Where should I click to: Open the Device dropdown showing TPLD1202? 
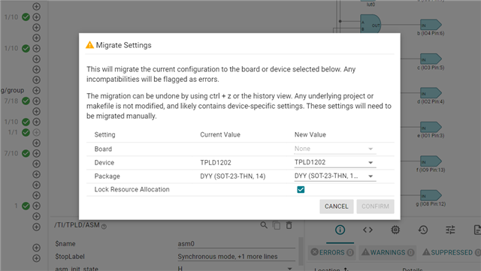click(335, 162)
